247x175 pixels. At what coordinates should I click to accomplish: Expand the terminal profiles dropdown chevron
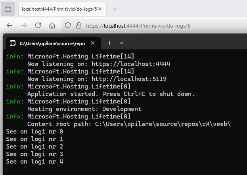(x=121, y=43)
